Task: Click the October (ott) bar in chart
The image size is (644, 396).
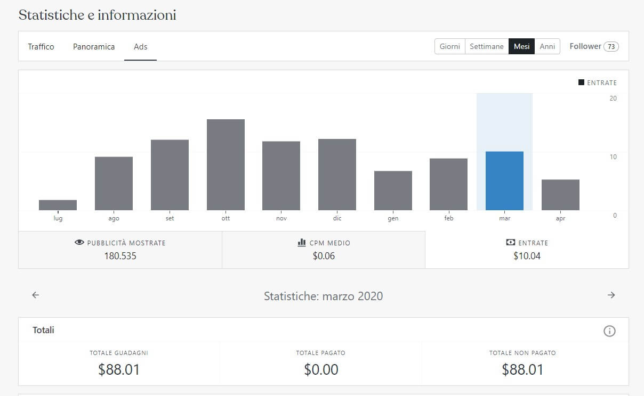Action: click(226, 164)
